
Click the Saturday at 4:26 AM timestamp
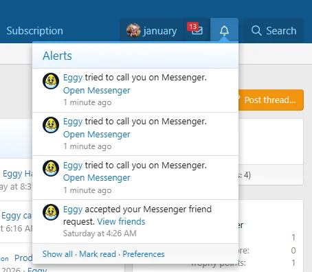coord(100,234)
